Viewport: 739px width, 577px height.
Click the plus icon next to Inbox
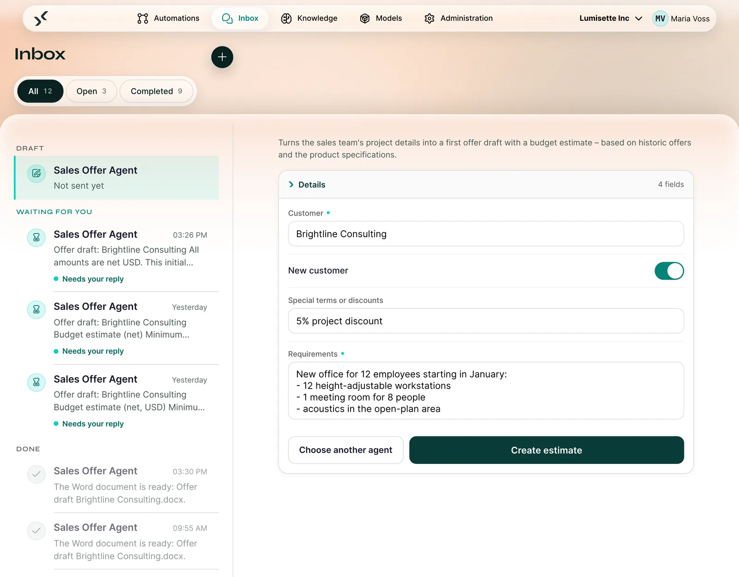coord(222,57)
